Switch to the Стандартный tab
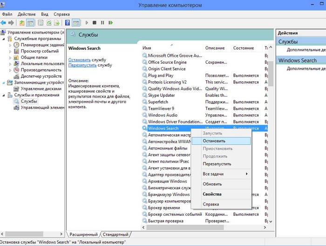This screenshot has width=326, height=246. [115, 234]
